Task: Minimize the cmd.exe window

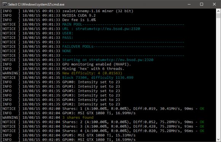Action: (189, 4)
